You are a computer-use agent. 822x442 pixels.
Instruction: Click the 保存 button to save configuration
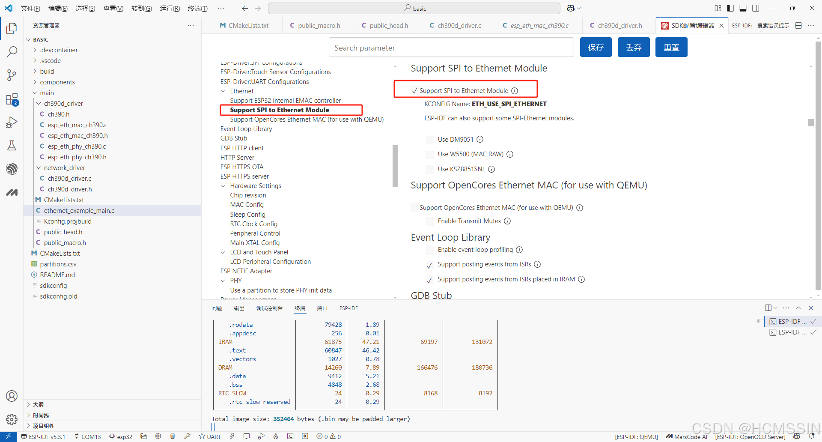click(596, 47)
